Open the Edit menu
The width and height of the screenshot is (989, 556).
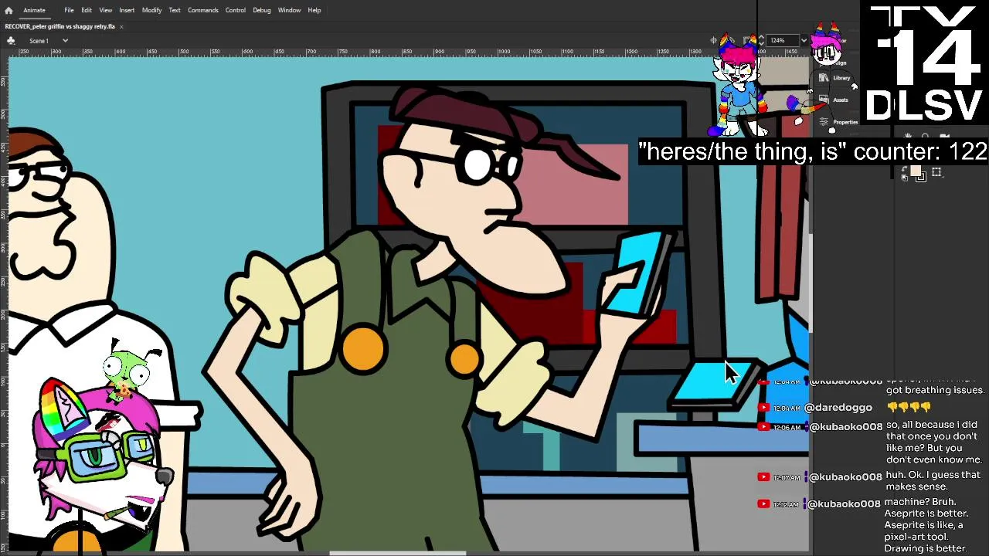coord(87,10)
